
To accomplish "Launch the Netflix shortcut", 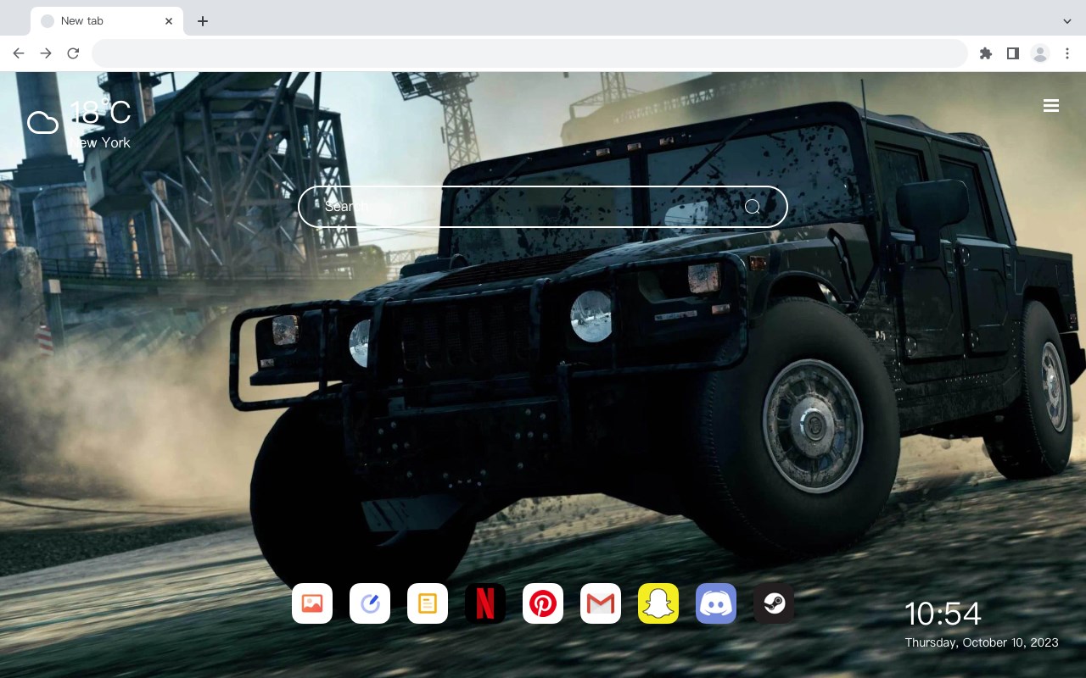I will coord(485,603).
